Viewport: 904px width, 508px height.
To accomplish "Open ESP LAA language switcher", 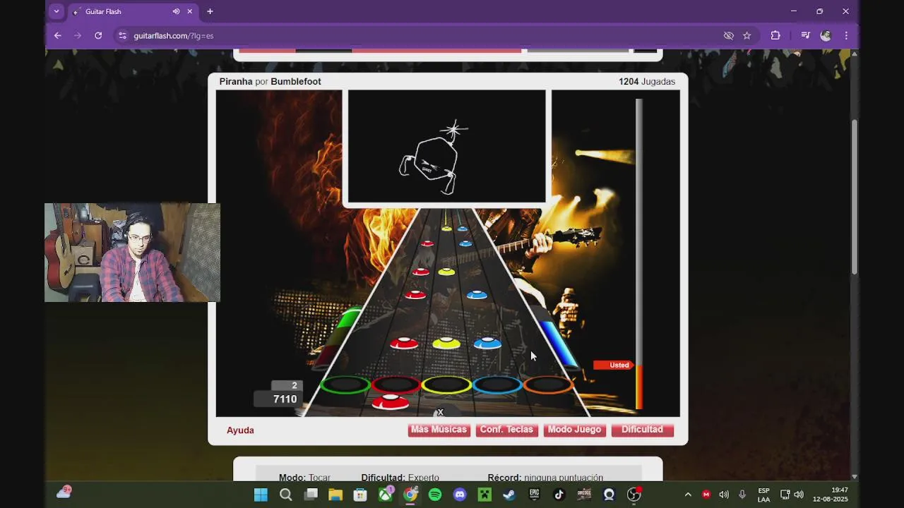I will 763,495.
